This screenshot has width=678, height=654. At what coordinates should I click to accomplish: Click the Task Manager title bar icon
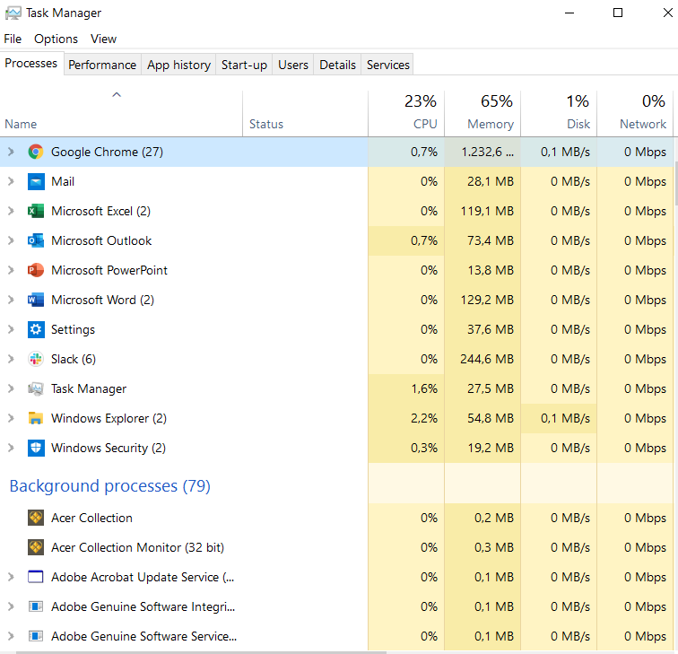point(13,13)
